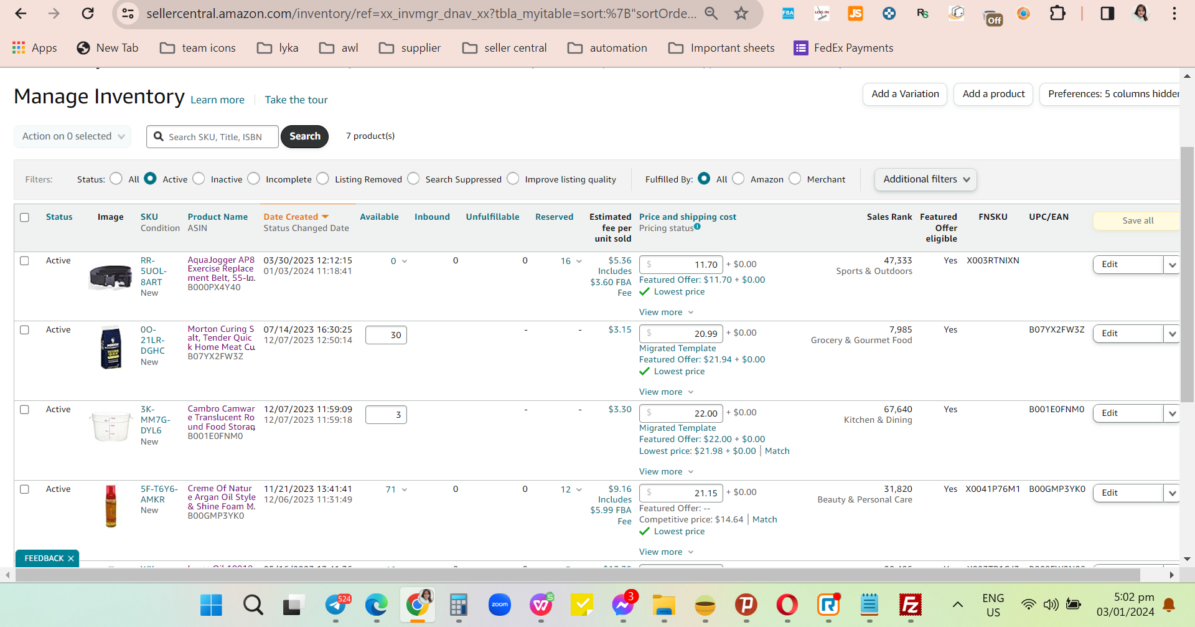Reload the Seller Central page
Image resolution: width=1195 pixels, height=627 pixels.
click(x=88, y=13)
